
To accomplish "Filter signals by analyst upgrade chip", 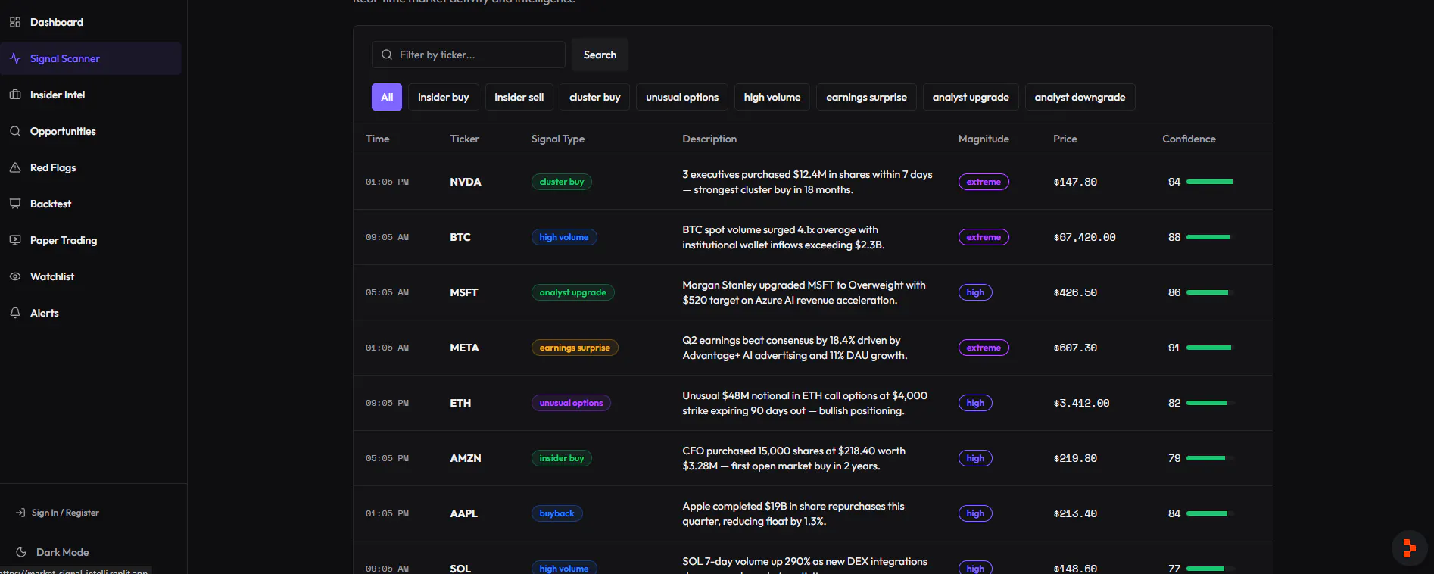I will point(971,97).
